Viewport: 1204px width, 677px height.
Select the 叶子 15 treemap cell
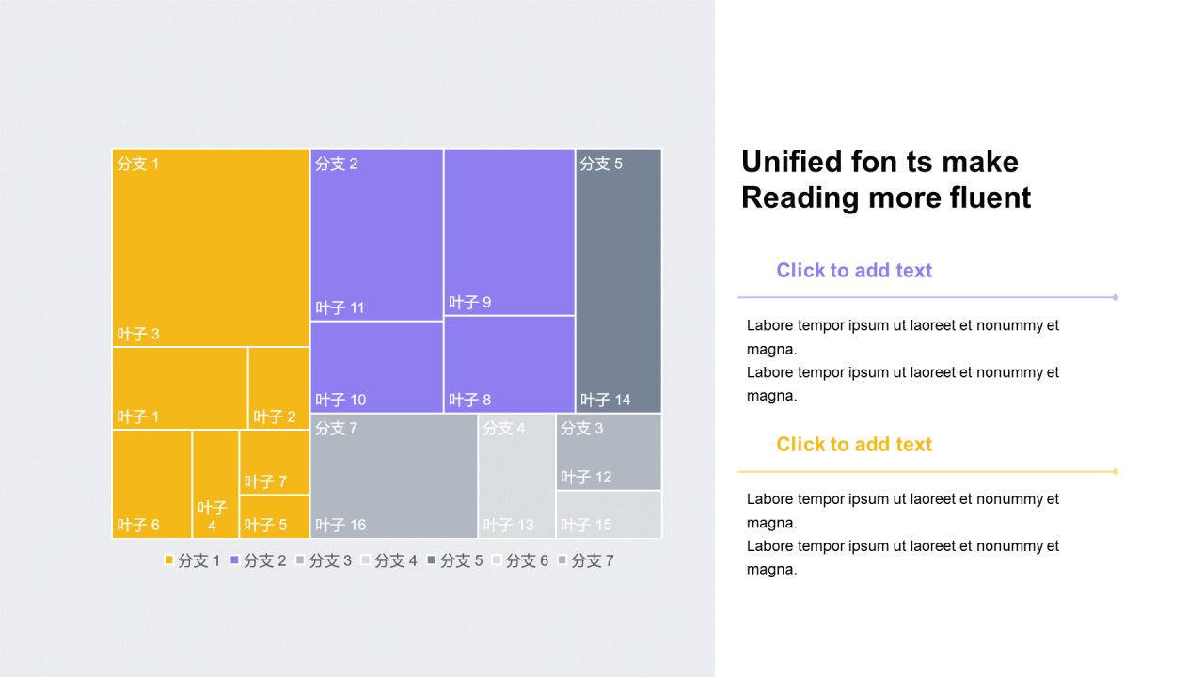tap(609, 514)
